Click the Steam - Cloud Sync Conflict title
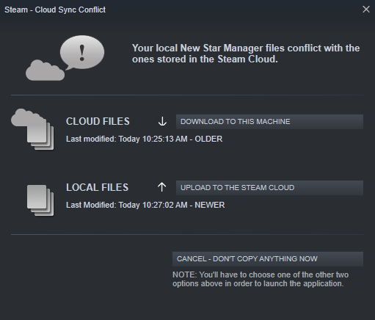 55,10
